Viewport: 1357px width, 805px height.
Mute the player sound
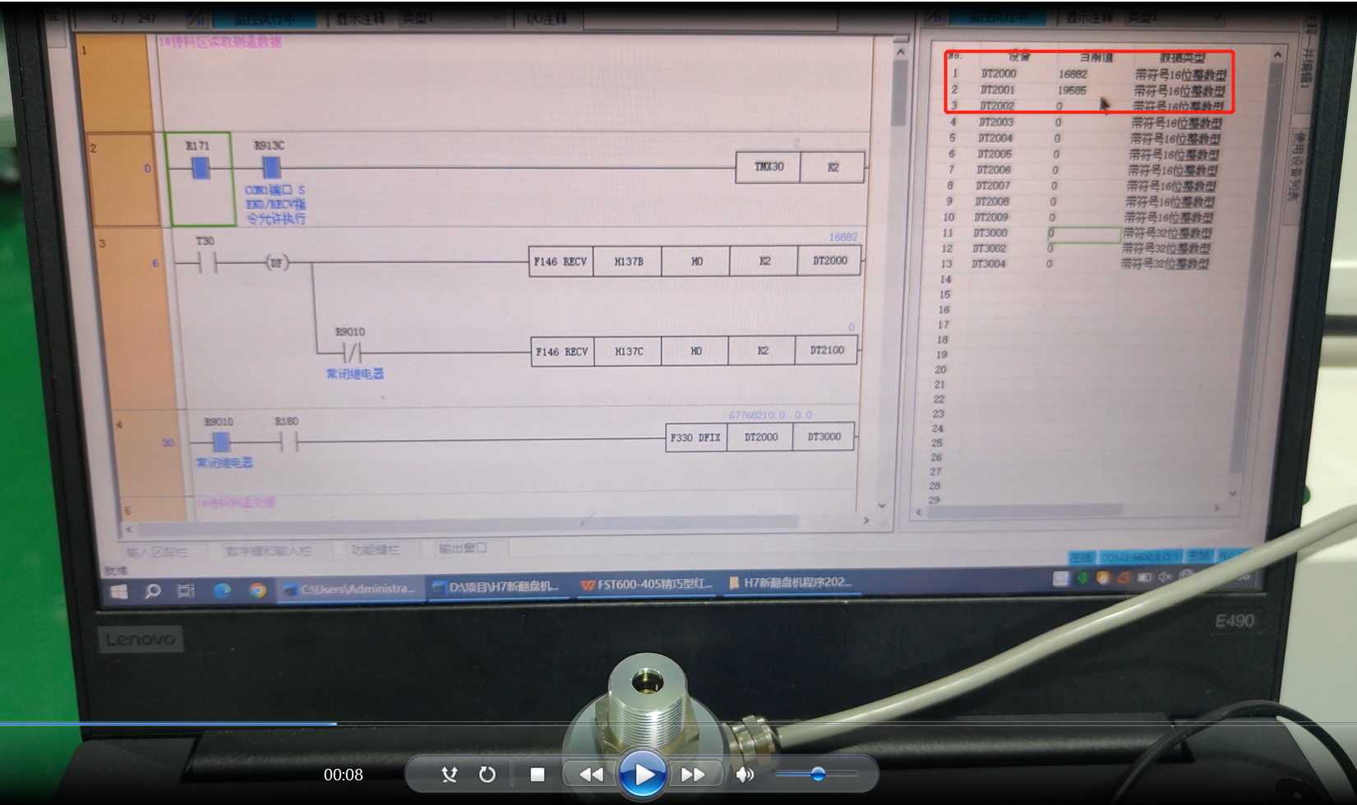click(x=745, y=775)
